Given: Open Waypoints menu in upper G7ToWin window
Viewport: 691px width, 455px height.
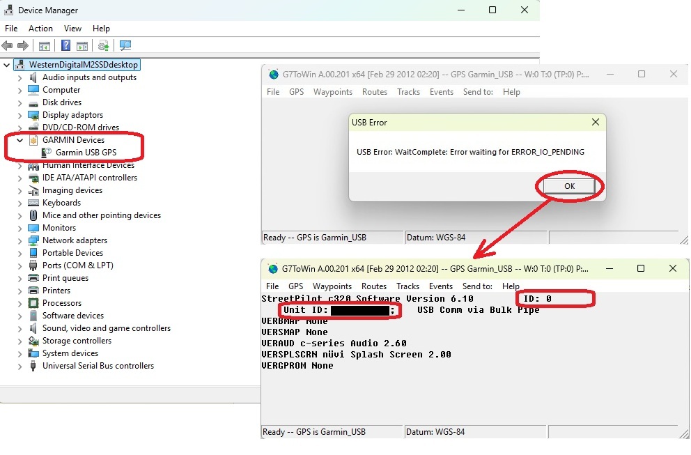Looking at the screenshot, I should click(333, 92).
